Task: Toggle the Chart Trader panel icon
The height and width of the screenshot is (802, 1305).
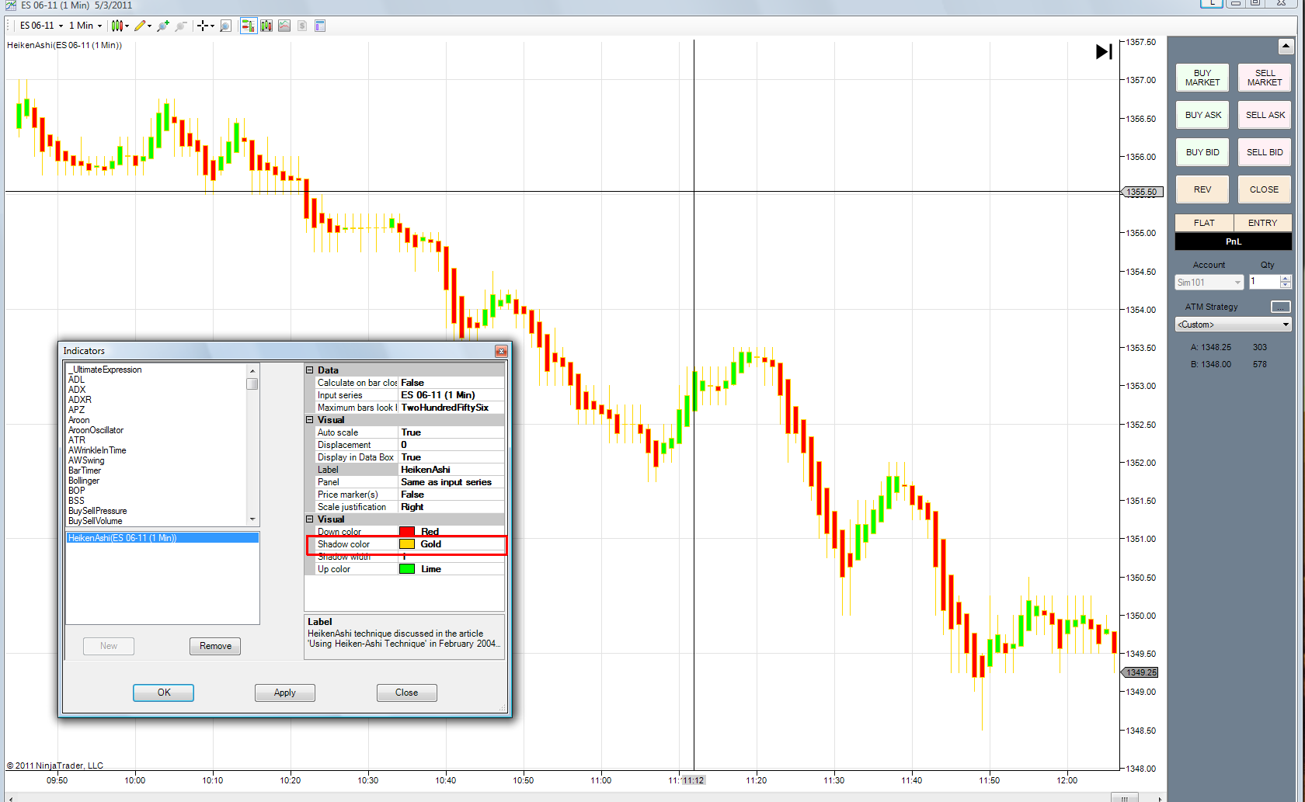Action: (x=249, y=26)
